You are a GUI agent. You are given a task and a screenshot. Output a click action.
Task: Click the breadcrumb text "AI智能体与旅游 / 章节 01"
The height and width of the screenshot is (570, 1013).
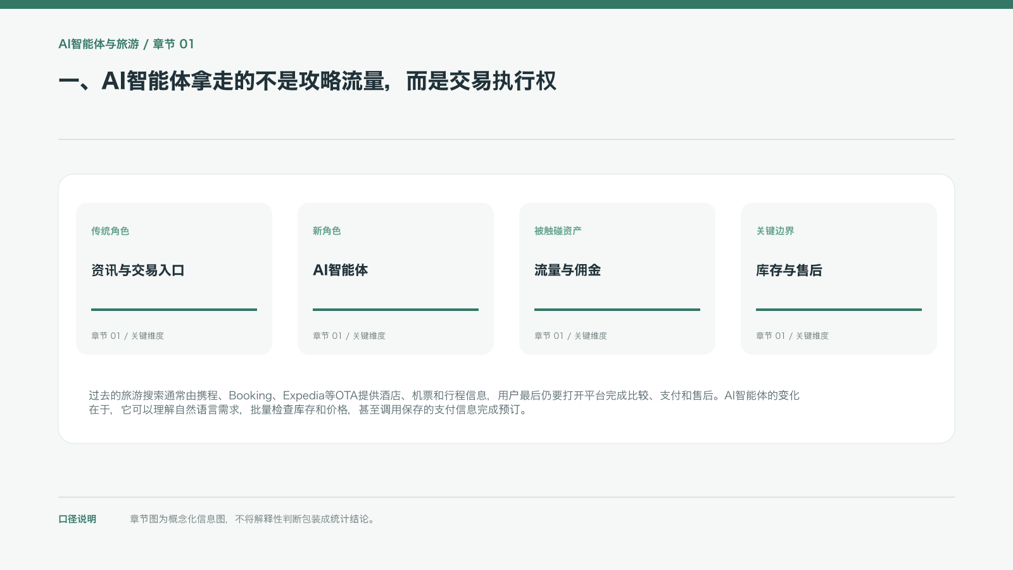[x=126, y=44]
